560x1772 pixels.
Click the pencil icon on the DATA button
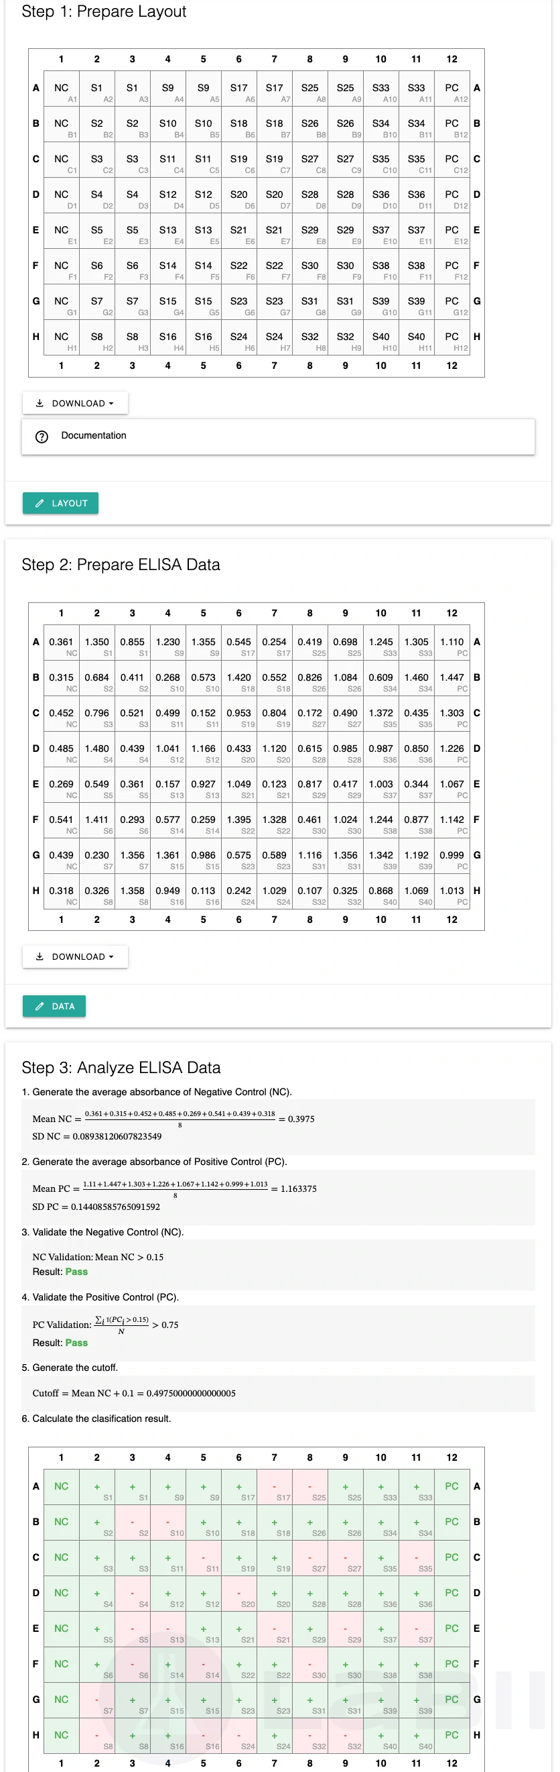pos(41,1005)
